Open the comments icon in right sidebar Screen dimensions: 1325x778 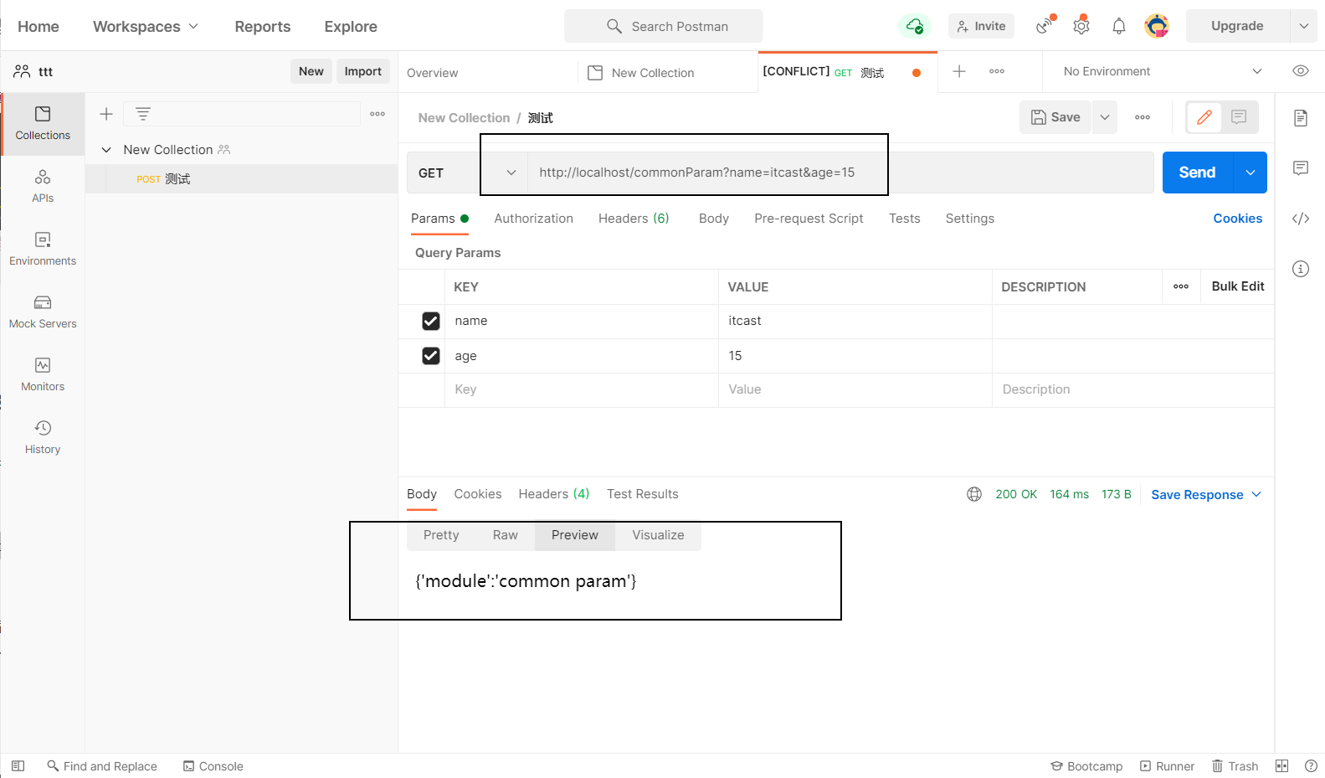point(1301,168)
